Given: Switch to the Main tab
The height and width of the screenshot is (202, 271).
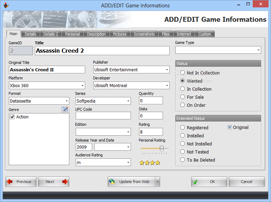Looking at the screenshot, I should [13, 34].
